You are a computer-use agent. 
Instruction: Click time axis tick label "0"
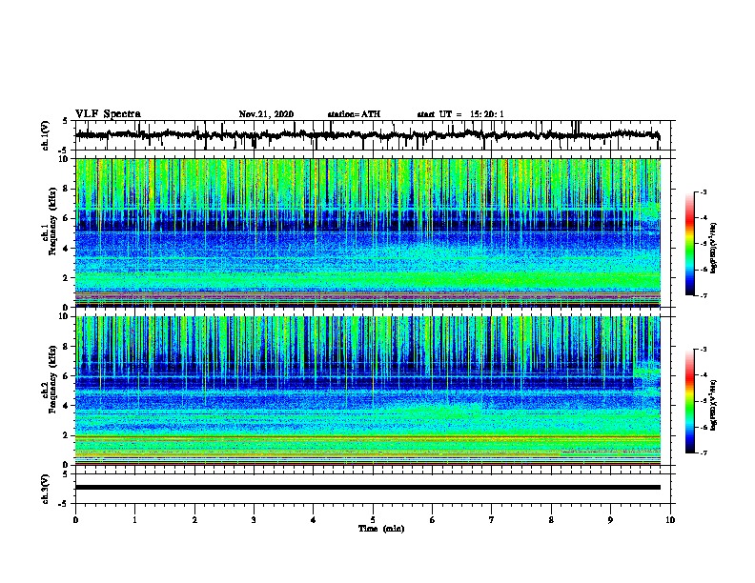(75, 520)
